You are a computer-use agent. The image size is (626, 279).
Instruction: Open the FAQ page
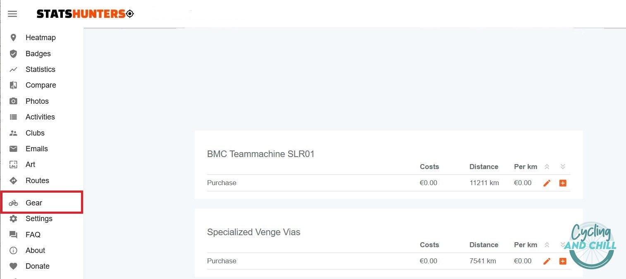(x=33, y=234)
